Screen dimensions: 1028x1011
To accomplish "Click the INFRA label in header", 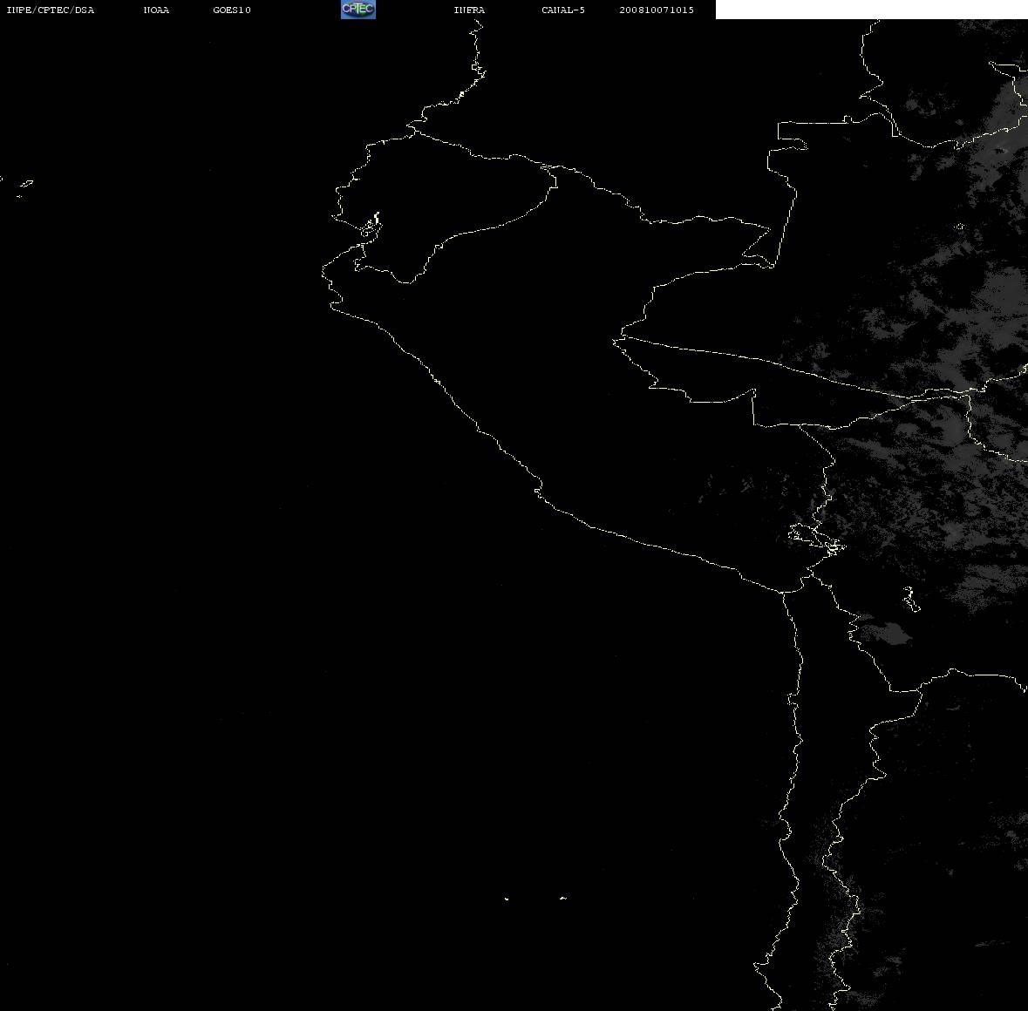I will (x=469, y=10).
